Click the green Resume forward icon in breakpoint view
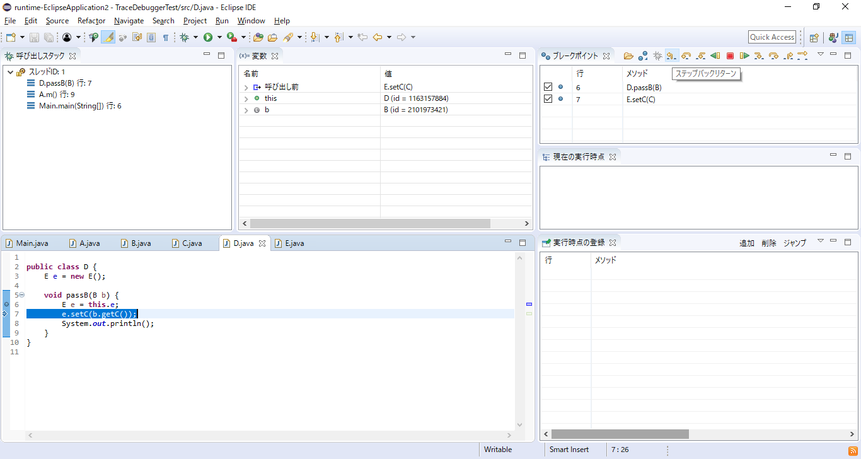This screenshot has height=459, width=861. pyautogui.click(x=744, y=55)
